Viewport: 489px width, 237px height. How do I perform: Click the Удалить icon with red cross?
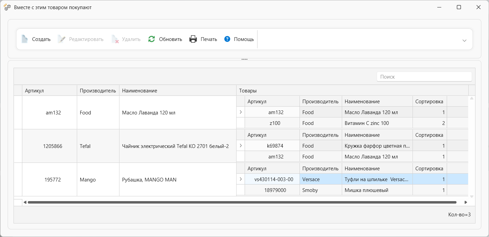click(115, 39)
